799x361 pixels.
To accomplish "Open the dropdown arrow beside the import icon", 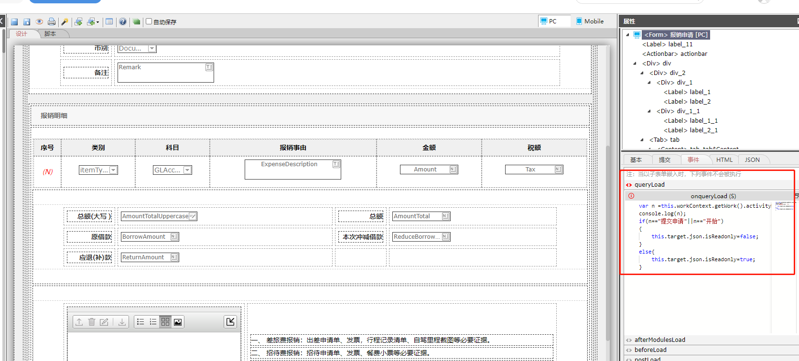I will point(97,22).
